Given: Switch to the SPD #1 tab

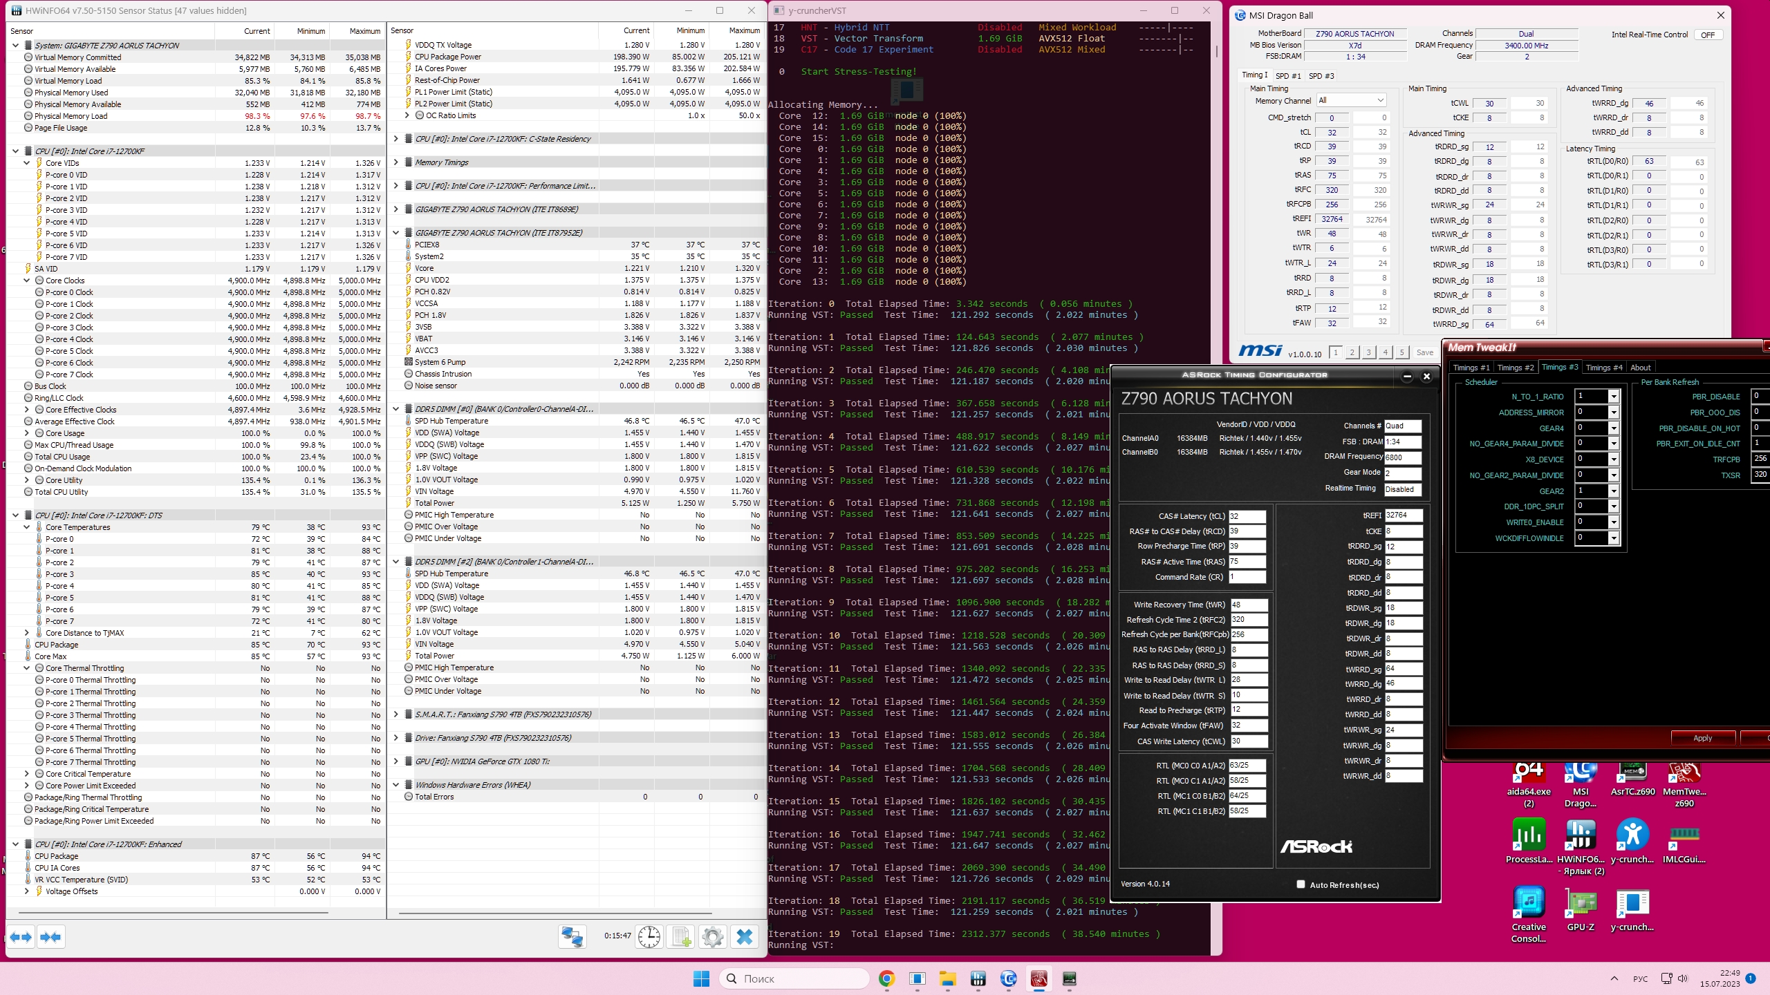Looking at the screenshot, I should (x=1287, y=76).
